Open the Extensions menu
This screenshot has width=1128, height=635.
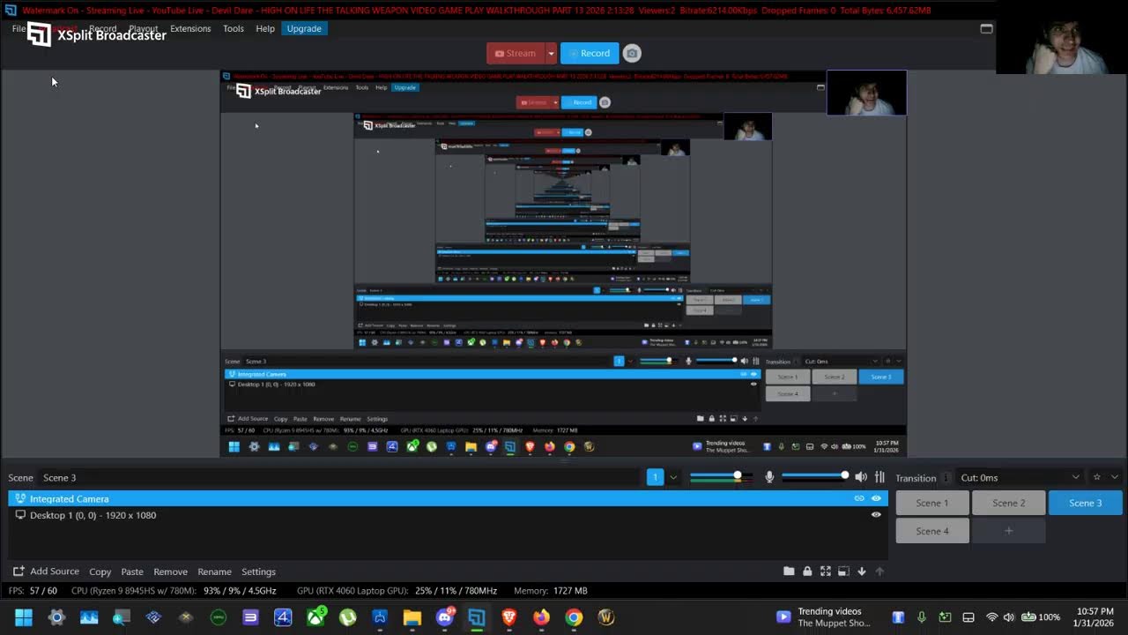tap(190, 28)
